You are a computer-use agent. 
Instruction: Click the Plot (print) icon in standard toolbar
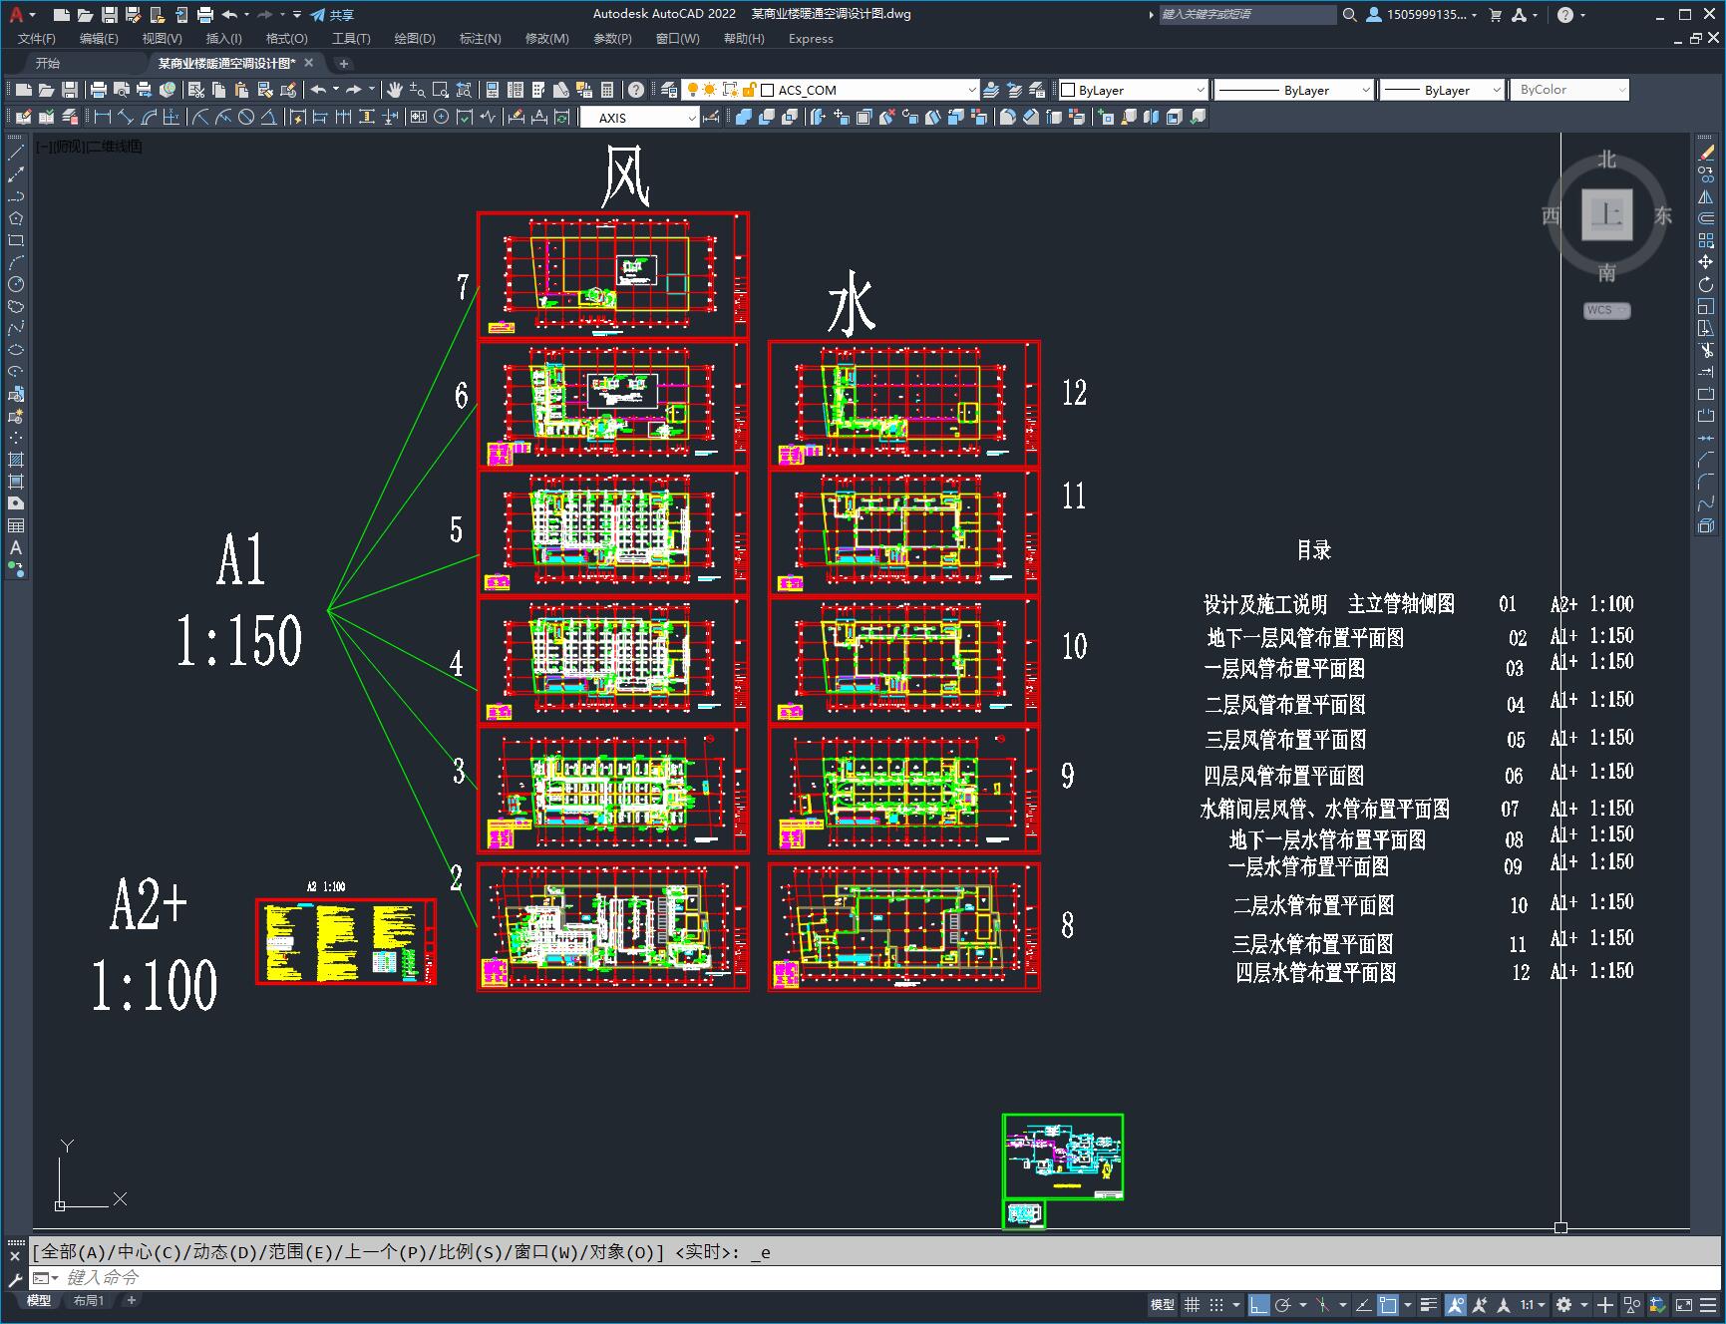click(x=99, y=90)
